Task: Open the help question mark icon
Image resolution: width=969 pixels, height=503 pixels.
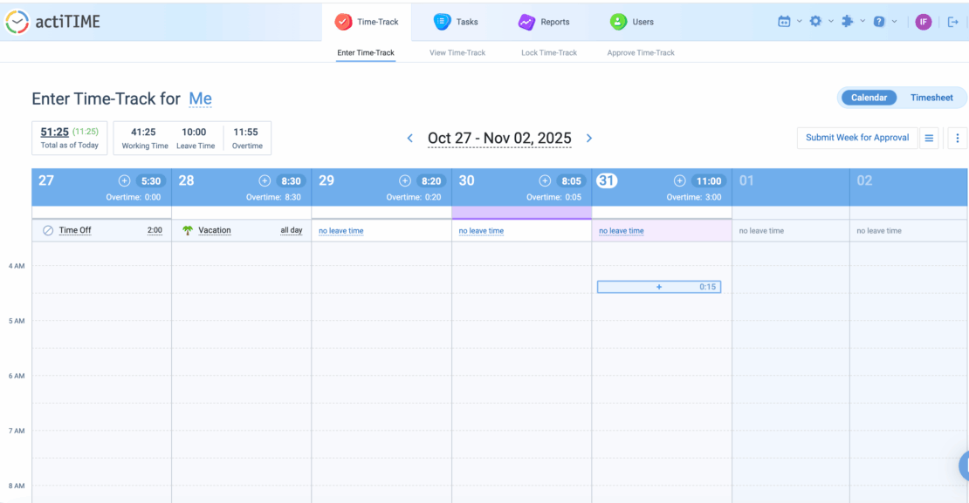Action: (x=880, y=20)
